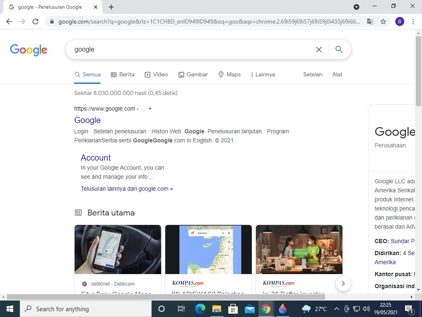Open the Mail app from taskbar

click(249, 309)
